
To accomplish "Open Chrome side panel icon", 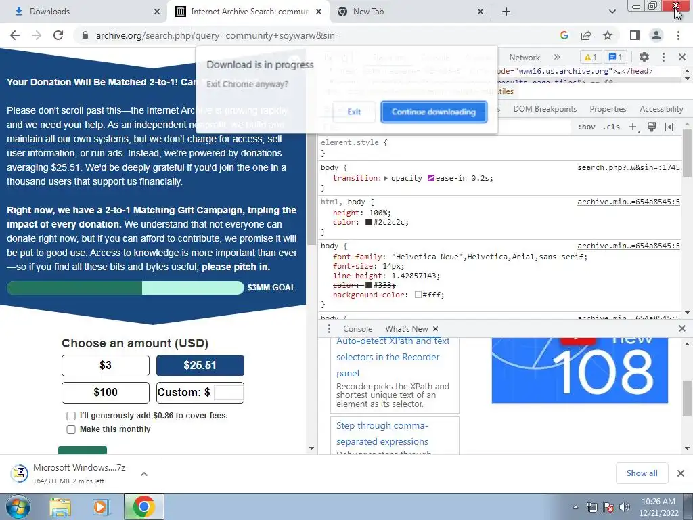I will [x=635, y=35].
